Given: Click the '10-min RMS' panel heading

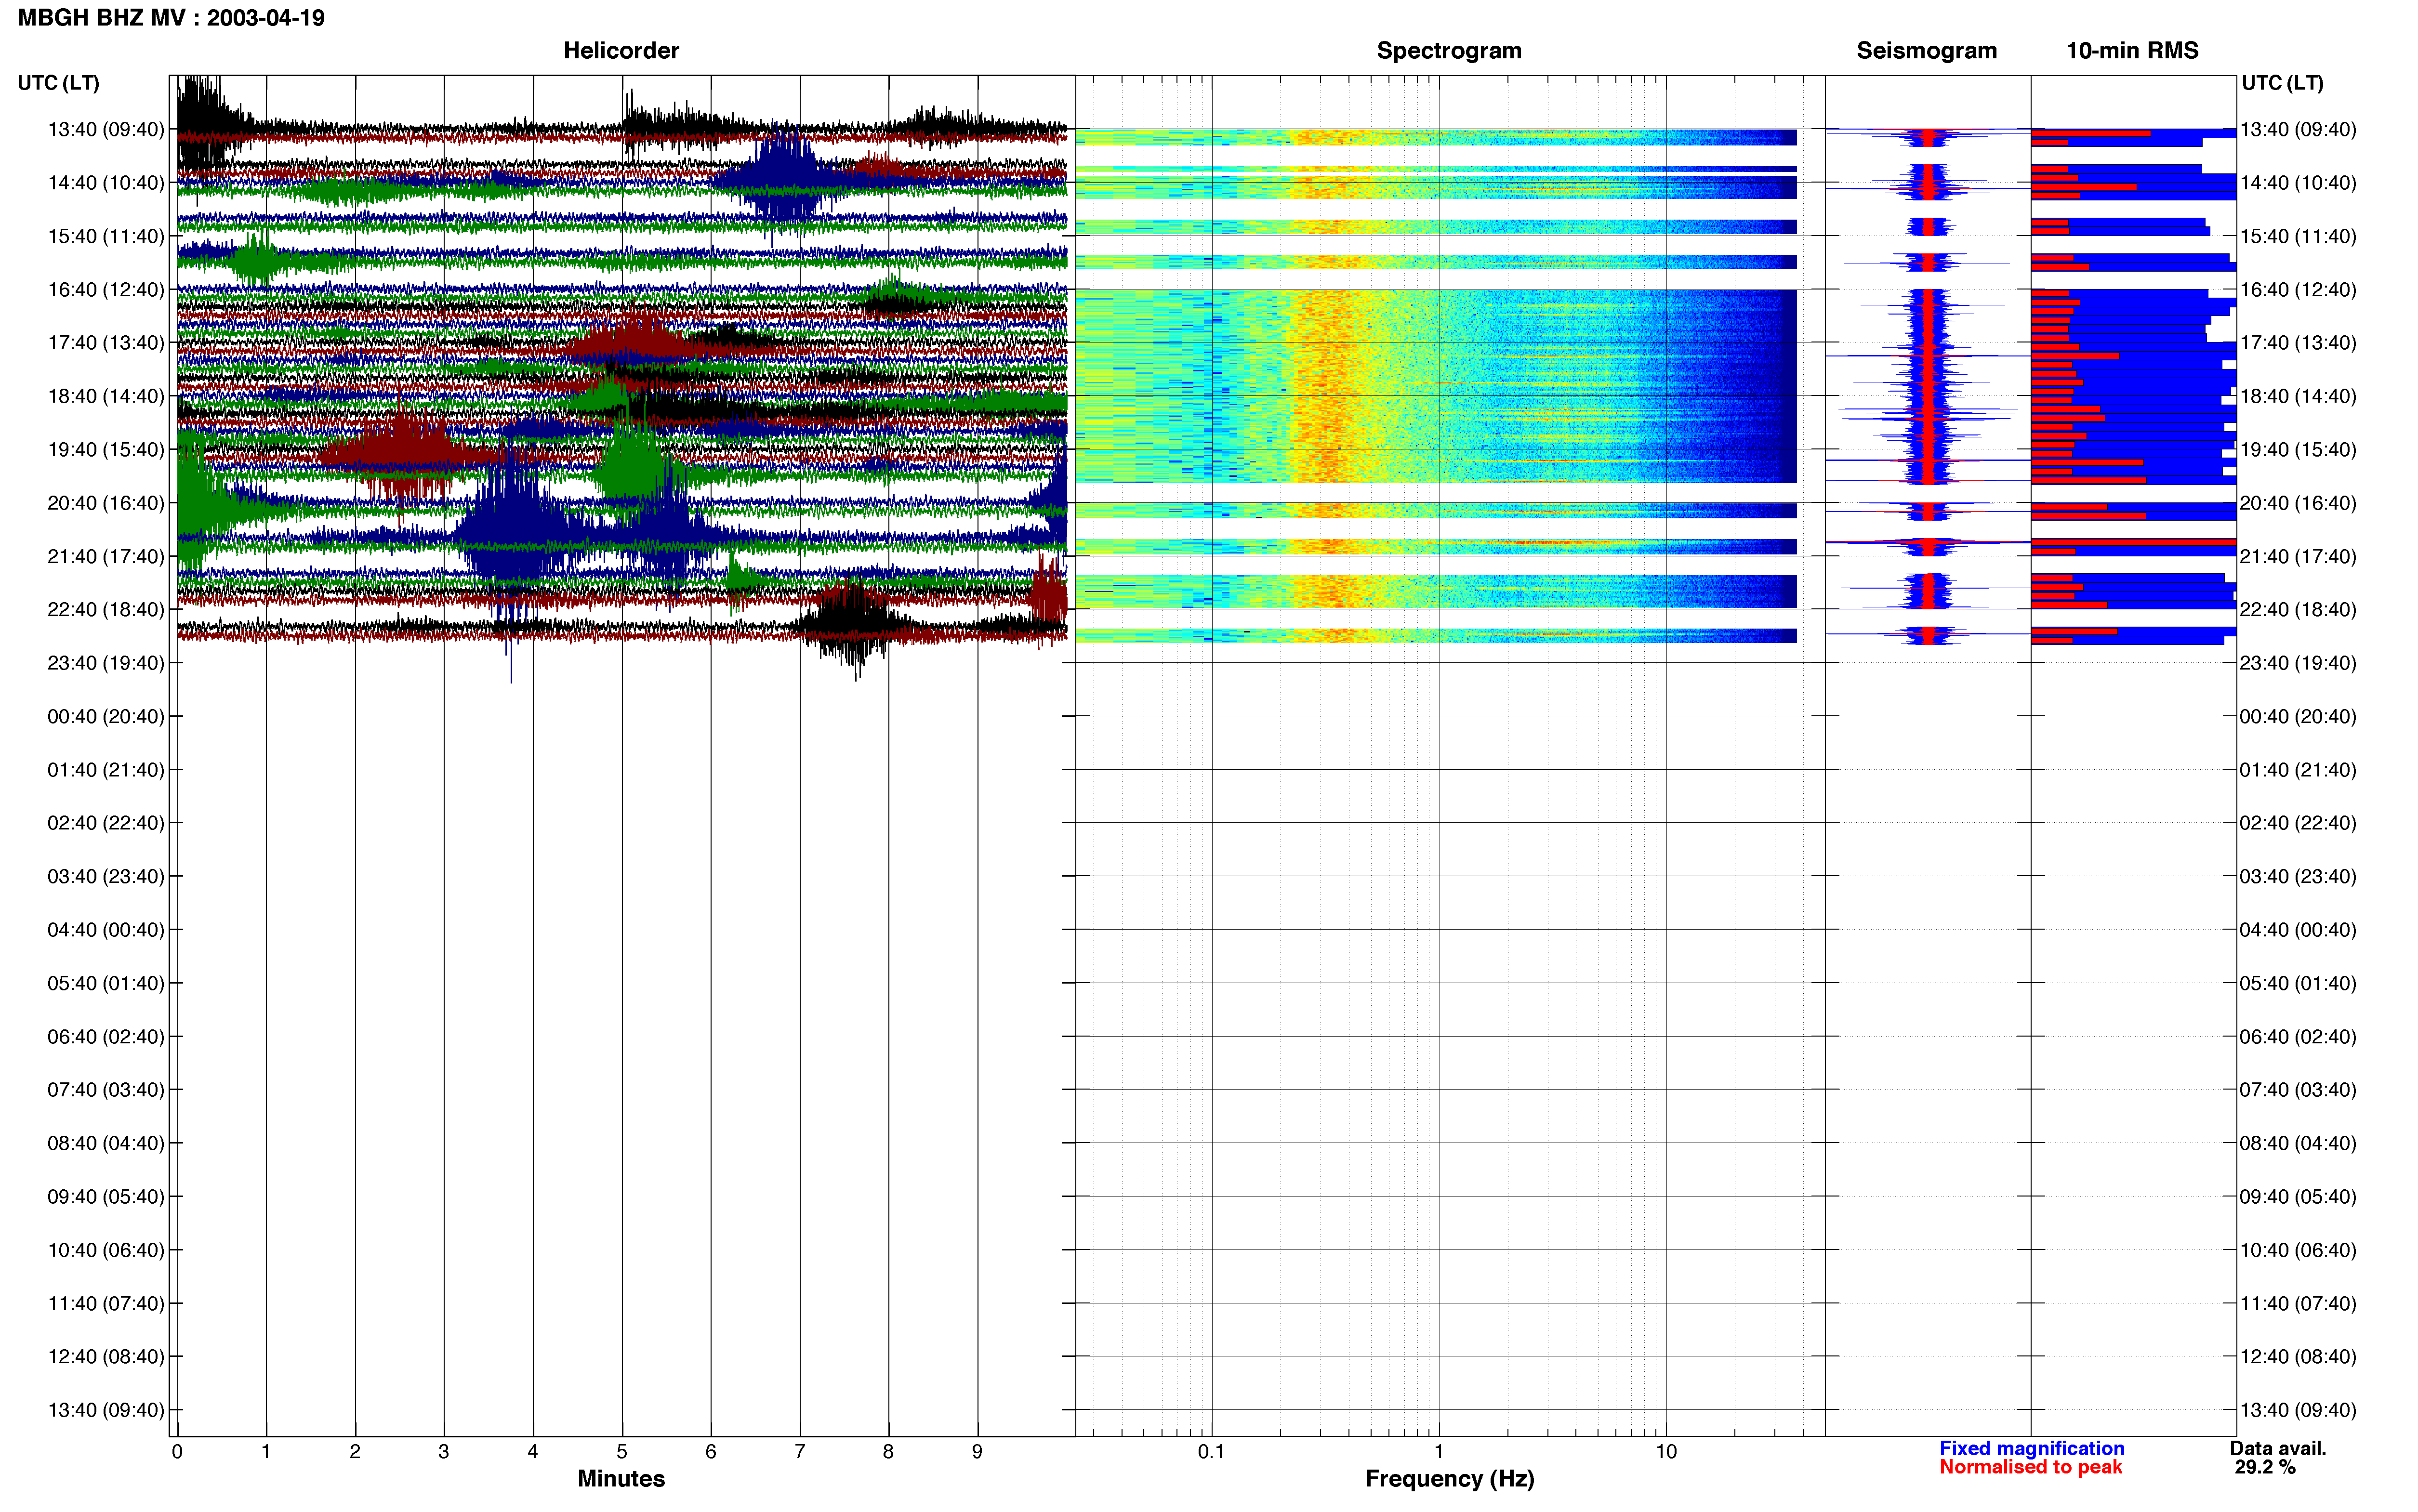Looking at the screenshot, I should 2132,51.
